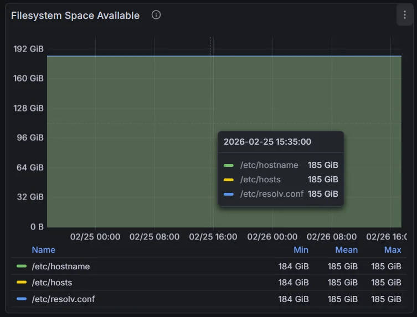Click the 160 GiB y-axis label
Image resolution: width=417 pixels, height=317 pixels.
point(28,78)
